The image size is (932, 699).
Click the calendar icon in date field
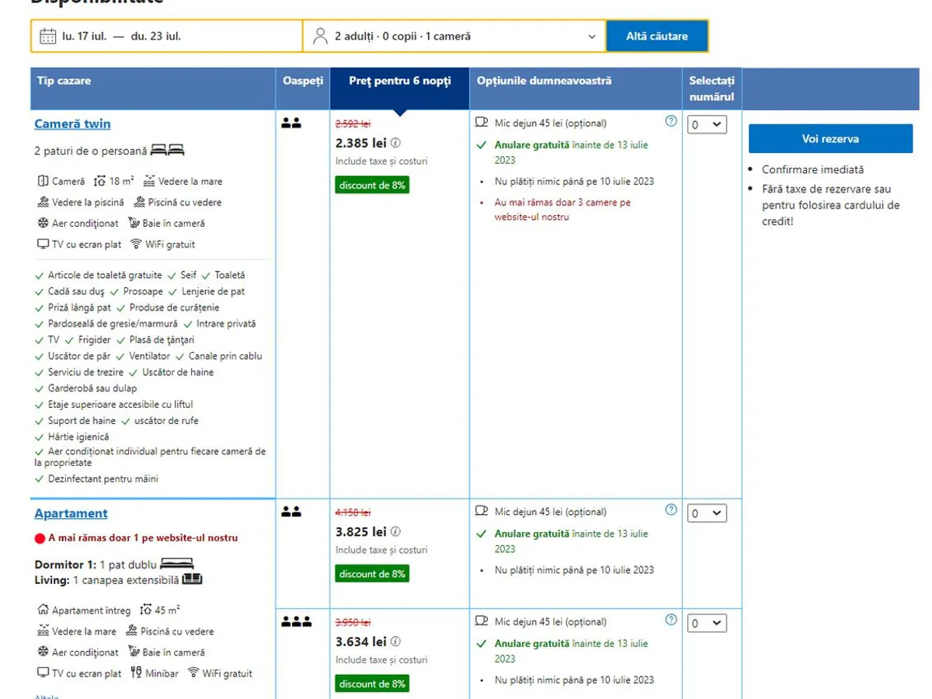pyautogui.click(x=47, y=37)
